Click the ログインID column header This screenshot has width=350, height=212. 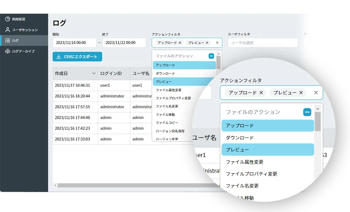(111, 73)
